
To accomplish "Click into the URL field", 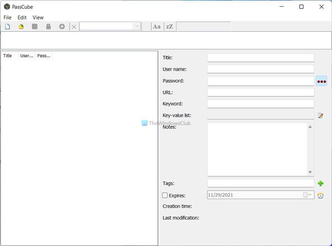I will (260, 92).
